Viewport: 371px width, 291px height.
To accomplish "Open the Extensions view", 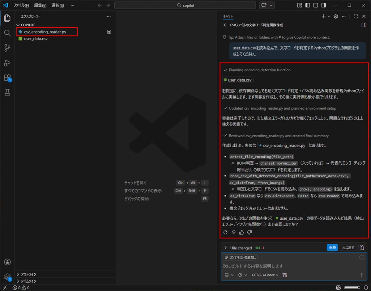I will tap(7, 78).
